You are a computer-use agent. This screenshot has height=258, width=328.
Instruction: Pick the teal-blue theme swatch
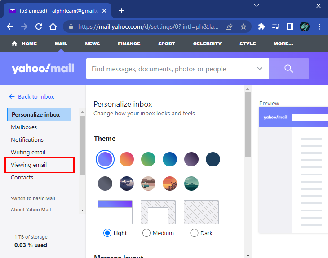click(x=170, y=159)
